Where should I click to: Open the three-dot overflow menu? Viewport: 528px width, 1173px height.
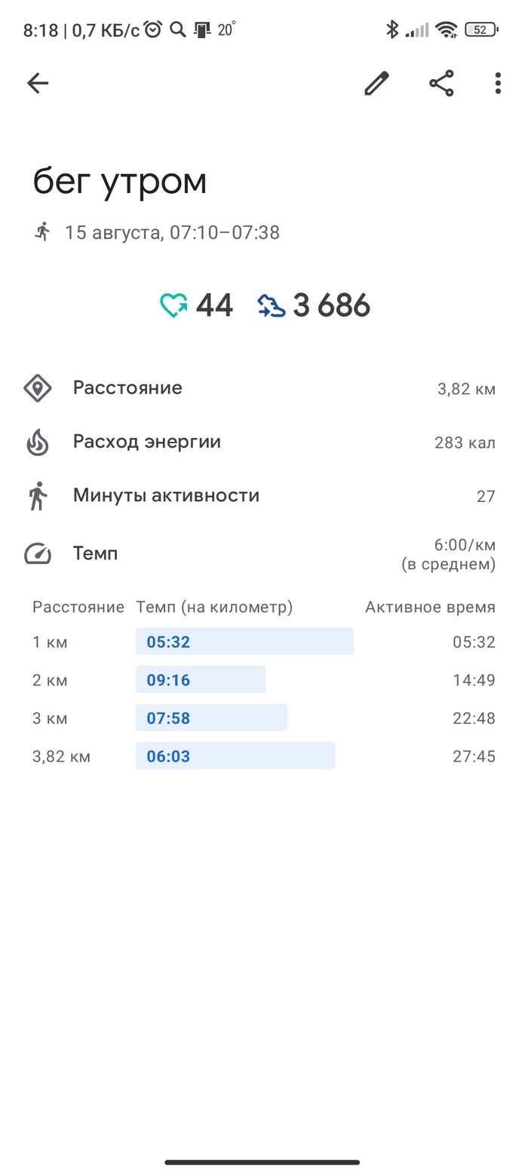click(498, 83)
